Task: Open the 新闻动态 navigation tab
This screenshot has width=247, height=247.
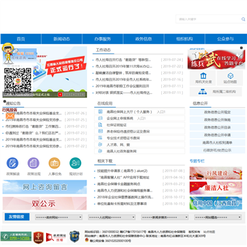Action: click(x=62, y=39)
